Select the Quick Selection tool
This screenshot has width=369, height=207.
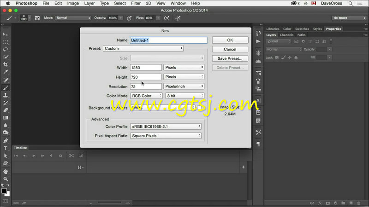point(6,57)
